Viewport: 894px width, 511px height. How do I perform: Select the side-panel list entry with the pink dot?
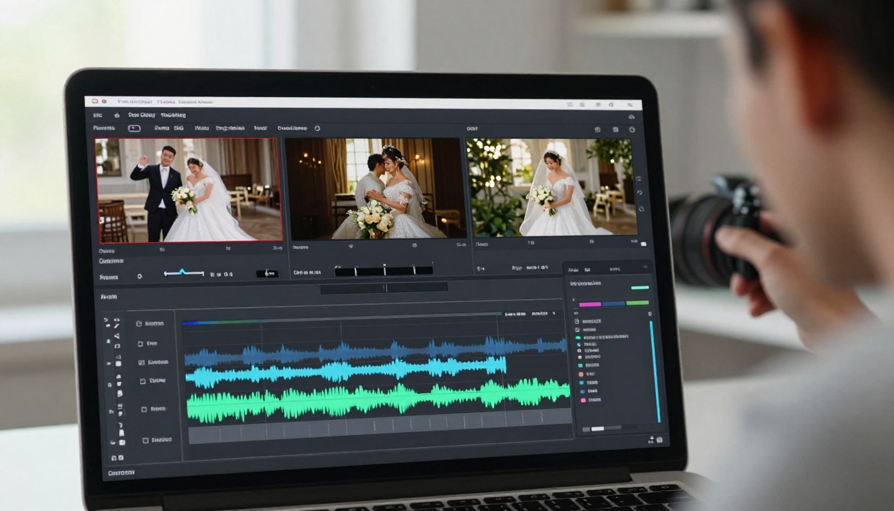591,400
